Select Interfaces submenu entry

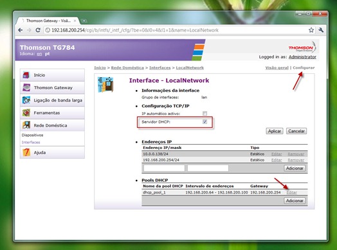(x=31, y=142)
